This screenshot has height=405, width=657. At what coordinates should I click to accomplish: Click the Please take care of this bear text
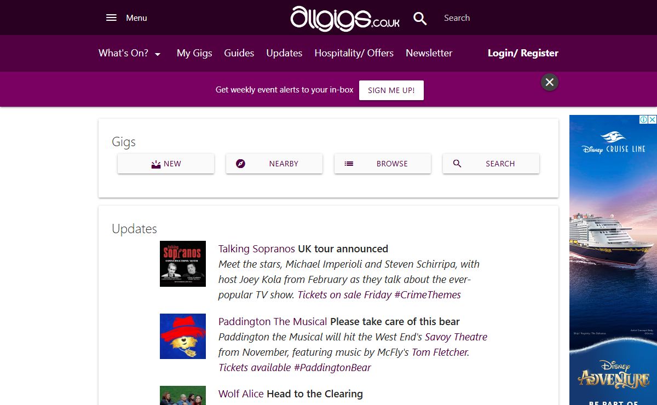point(395,322)
